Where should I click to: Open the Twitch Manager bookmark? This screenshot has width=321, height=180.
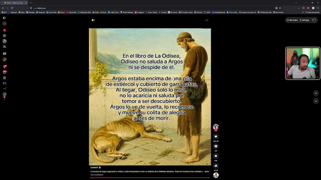coord(127,12)
